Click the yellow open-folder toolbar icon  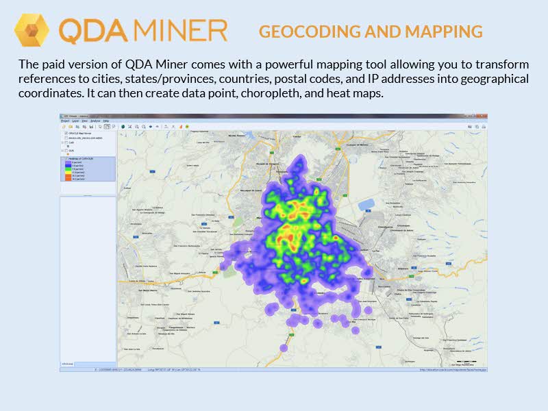(x=71, y=127)
